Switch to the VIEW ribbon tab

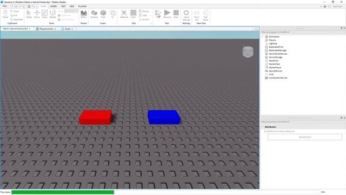[72, 6]
